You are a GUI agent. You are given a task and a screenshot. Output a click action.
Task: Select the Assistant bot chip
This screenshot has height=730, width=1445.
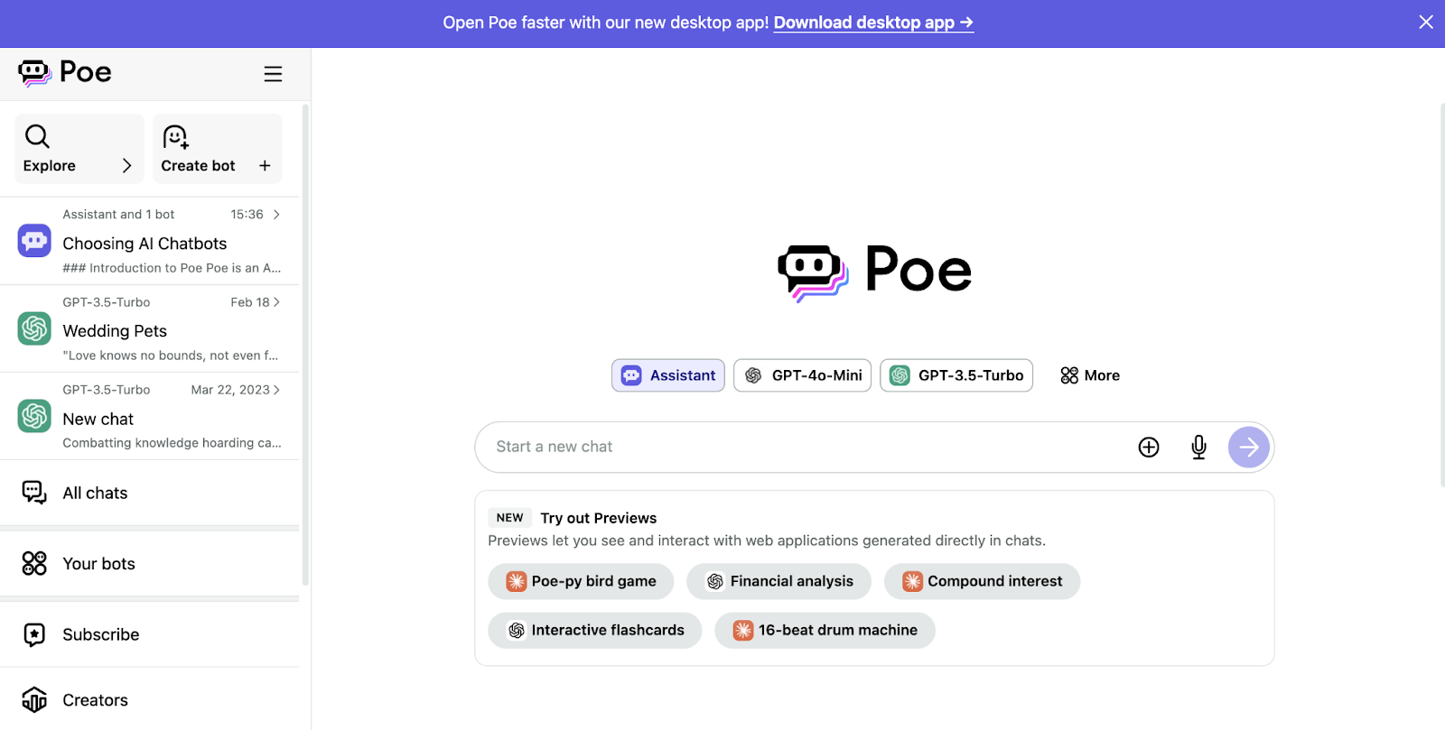[668, 375]
